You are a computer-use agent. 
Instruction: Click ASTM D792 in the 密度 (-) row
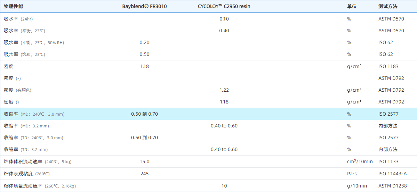391,78
